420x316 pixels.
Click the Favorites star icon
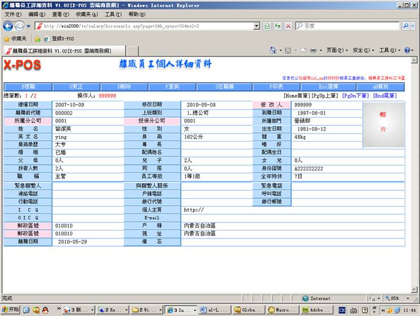click(7, 39)
